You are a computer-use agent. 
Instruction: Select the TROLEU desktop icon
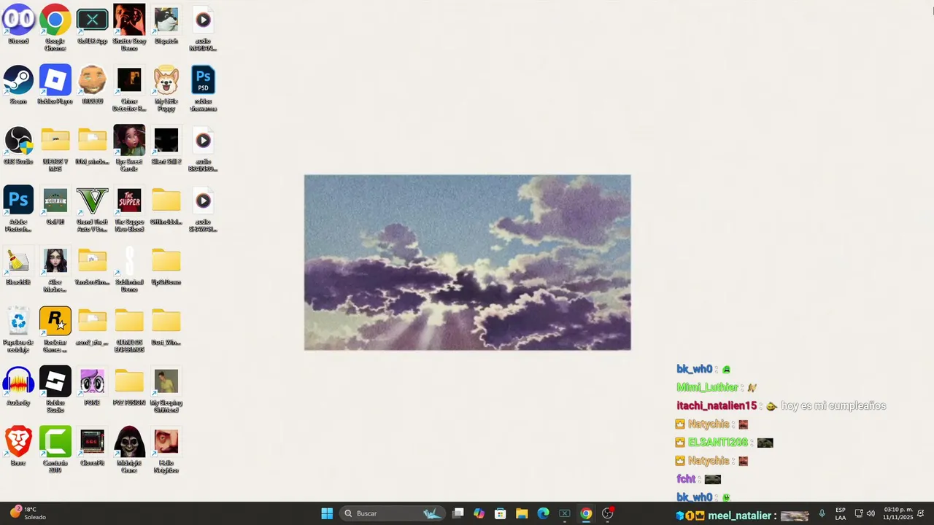92,85
